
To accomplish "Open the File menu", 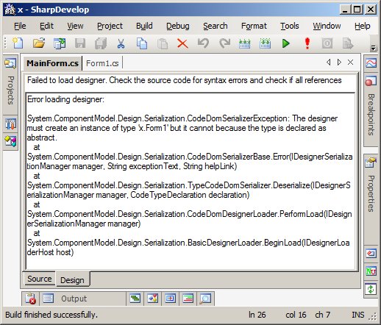I will [20, 26].
